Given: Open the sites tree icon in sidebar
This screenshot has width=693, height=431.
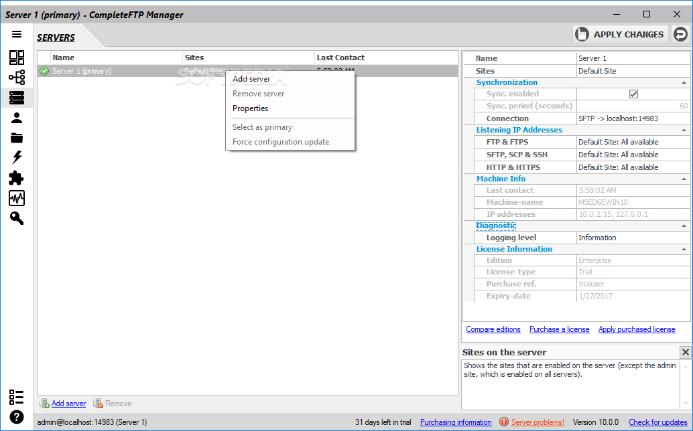Looking at the screenshot, I should [17, 77].
